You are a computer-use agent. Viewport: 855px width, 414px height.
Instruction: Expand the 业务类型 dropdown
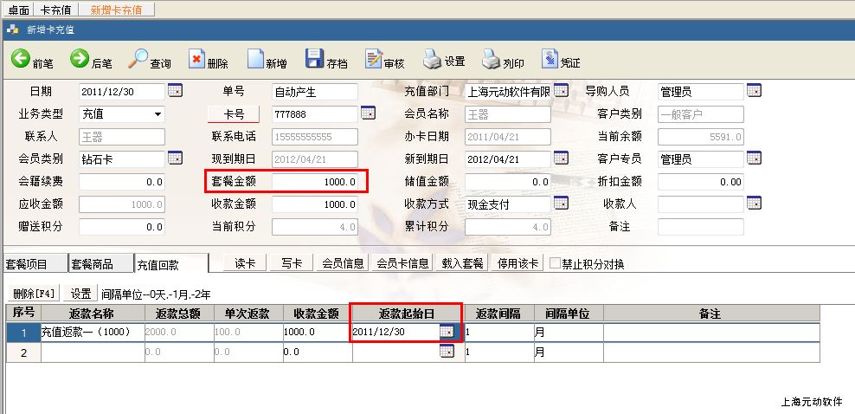tap(157, 114)
